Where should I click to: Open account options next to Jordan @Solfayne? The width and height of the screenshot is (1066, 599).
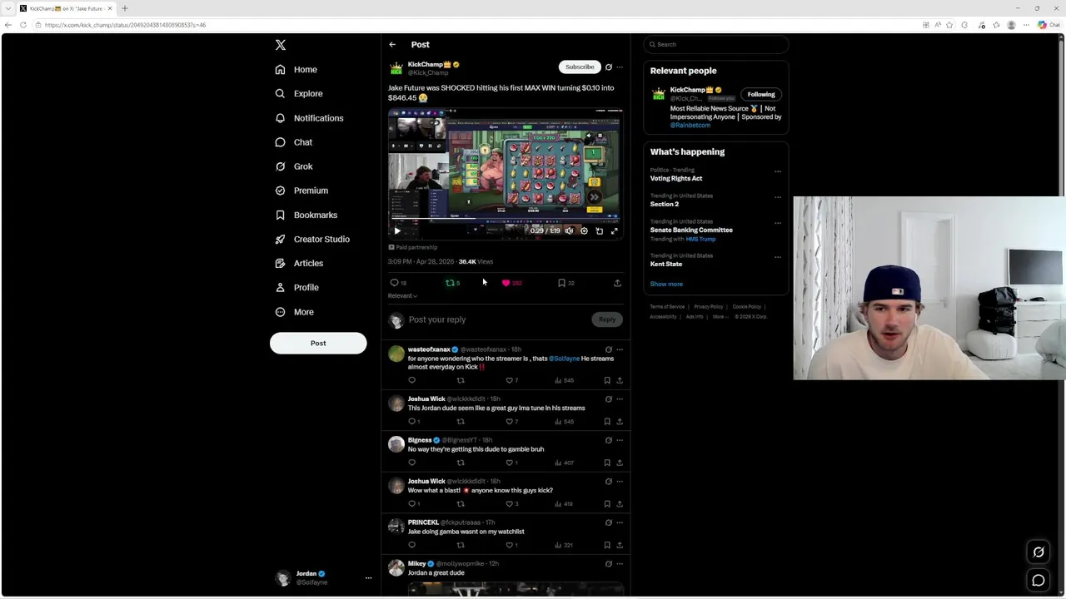tap(368, 577)
